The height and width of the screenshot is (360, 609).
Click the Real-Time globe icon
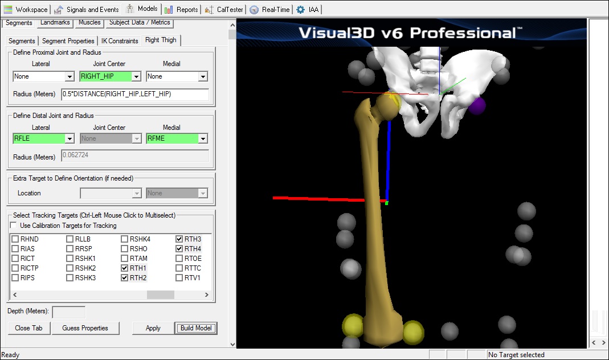tap(254, 9)
